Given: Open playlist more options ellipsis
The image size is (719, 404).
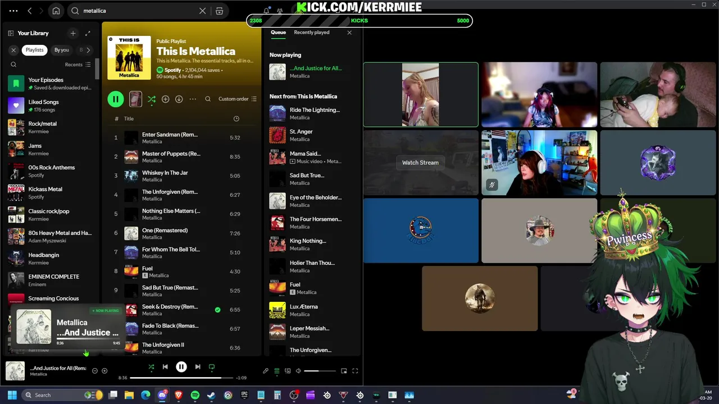Looking at the screenshot, I should [x=193, y=99].
